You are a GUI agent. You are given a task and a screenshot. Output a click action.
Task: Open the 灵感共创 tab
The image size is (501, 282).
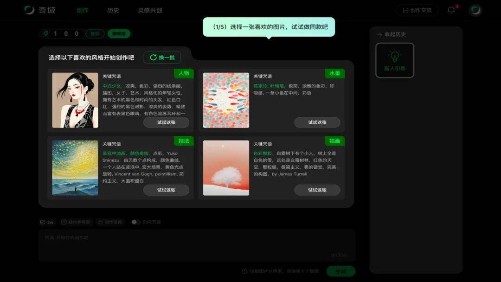click(150, 10)
